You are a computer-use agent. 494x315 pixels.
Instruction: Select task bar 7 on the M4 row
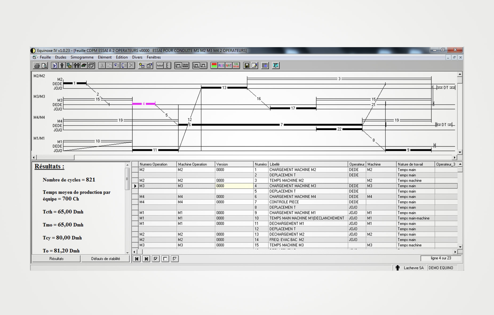pyautogui.click(x=281, y=125)
